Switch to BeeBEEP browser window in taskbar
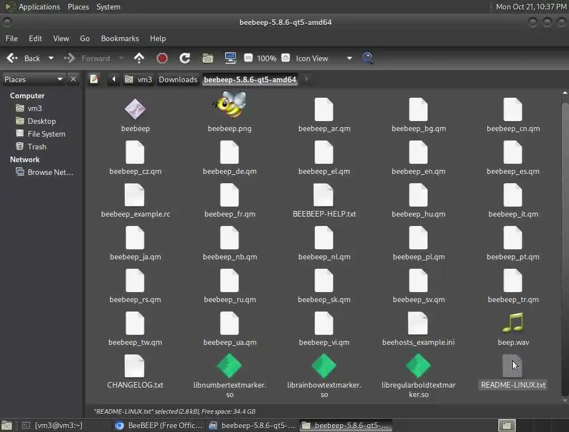Image resolution: width=569 pixels, height=432 pixels. pos(158,425)
